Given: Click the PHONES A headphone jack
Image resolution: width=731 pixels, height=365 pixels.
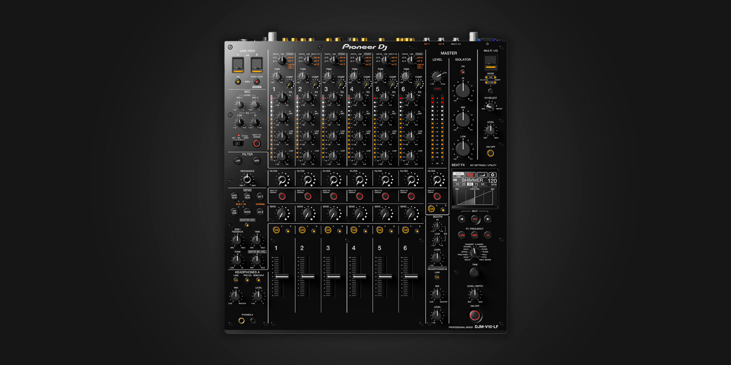Looking at the screenshot, I should click(242, 321).
